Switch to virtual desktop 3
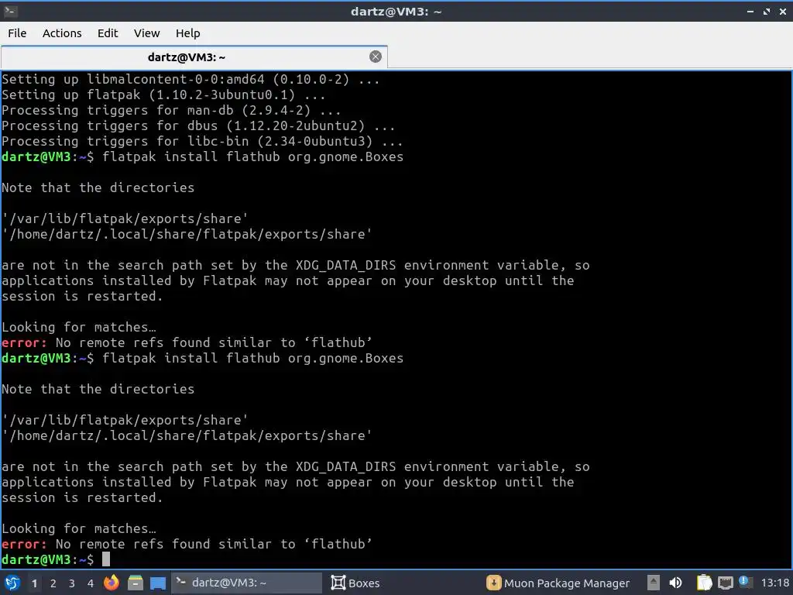The width and height of the screenshot is (793, 595). coord(72,583)
